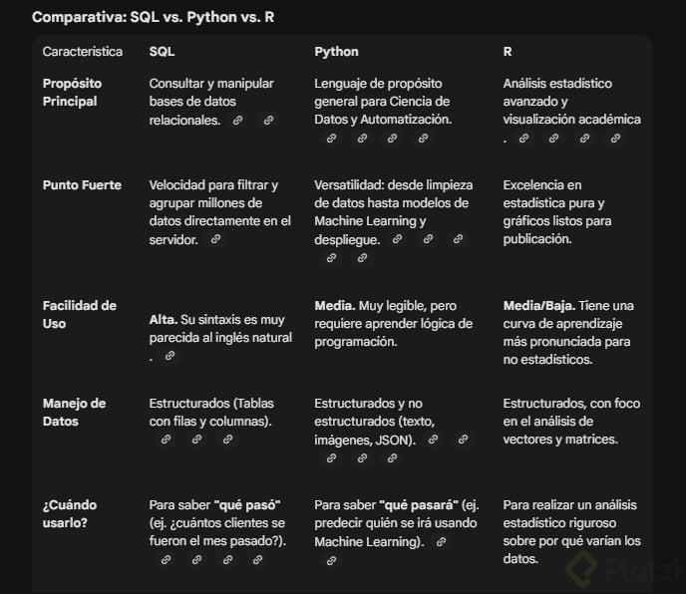Select the SQL column header
The image size is (686, 594).
(162, 51)
